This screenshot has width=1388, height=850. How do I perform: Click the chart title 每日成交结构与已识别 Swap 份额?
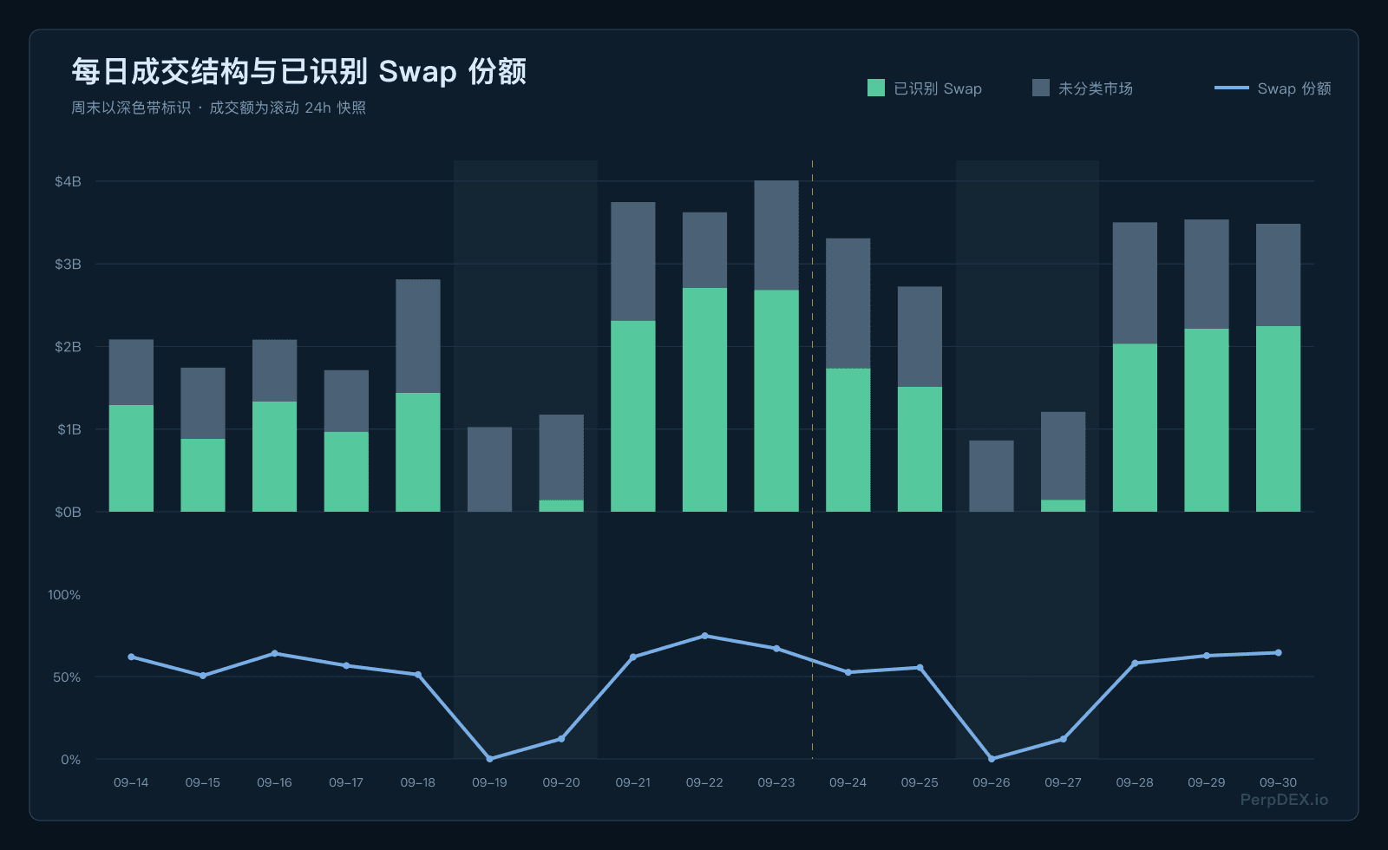point(299,71)
